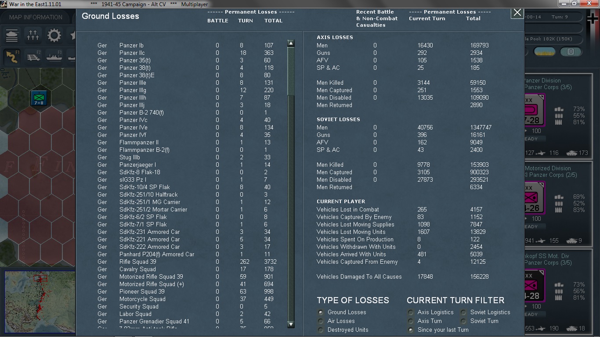Click the Turn: 9 indicator
The width and height of the screenshot is (600, 337).
[560, 17]
